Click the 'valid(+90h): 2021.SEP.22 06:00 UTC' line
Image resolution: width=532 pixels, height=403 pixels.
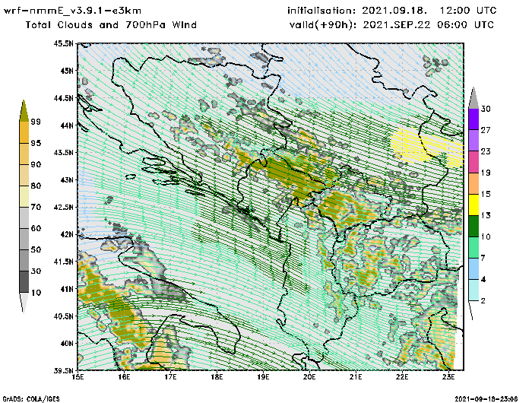click(x=391, y=25)
